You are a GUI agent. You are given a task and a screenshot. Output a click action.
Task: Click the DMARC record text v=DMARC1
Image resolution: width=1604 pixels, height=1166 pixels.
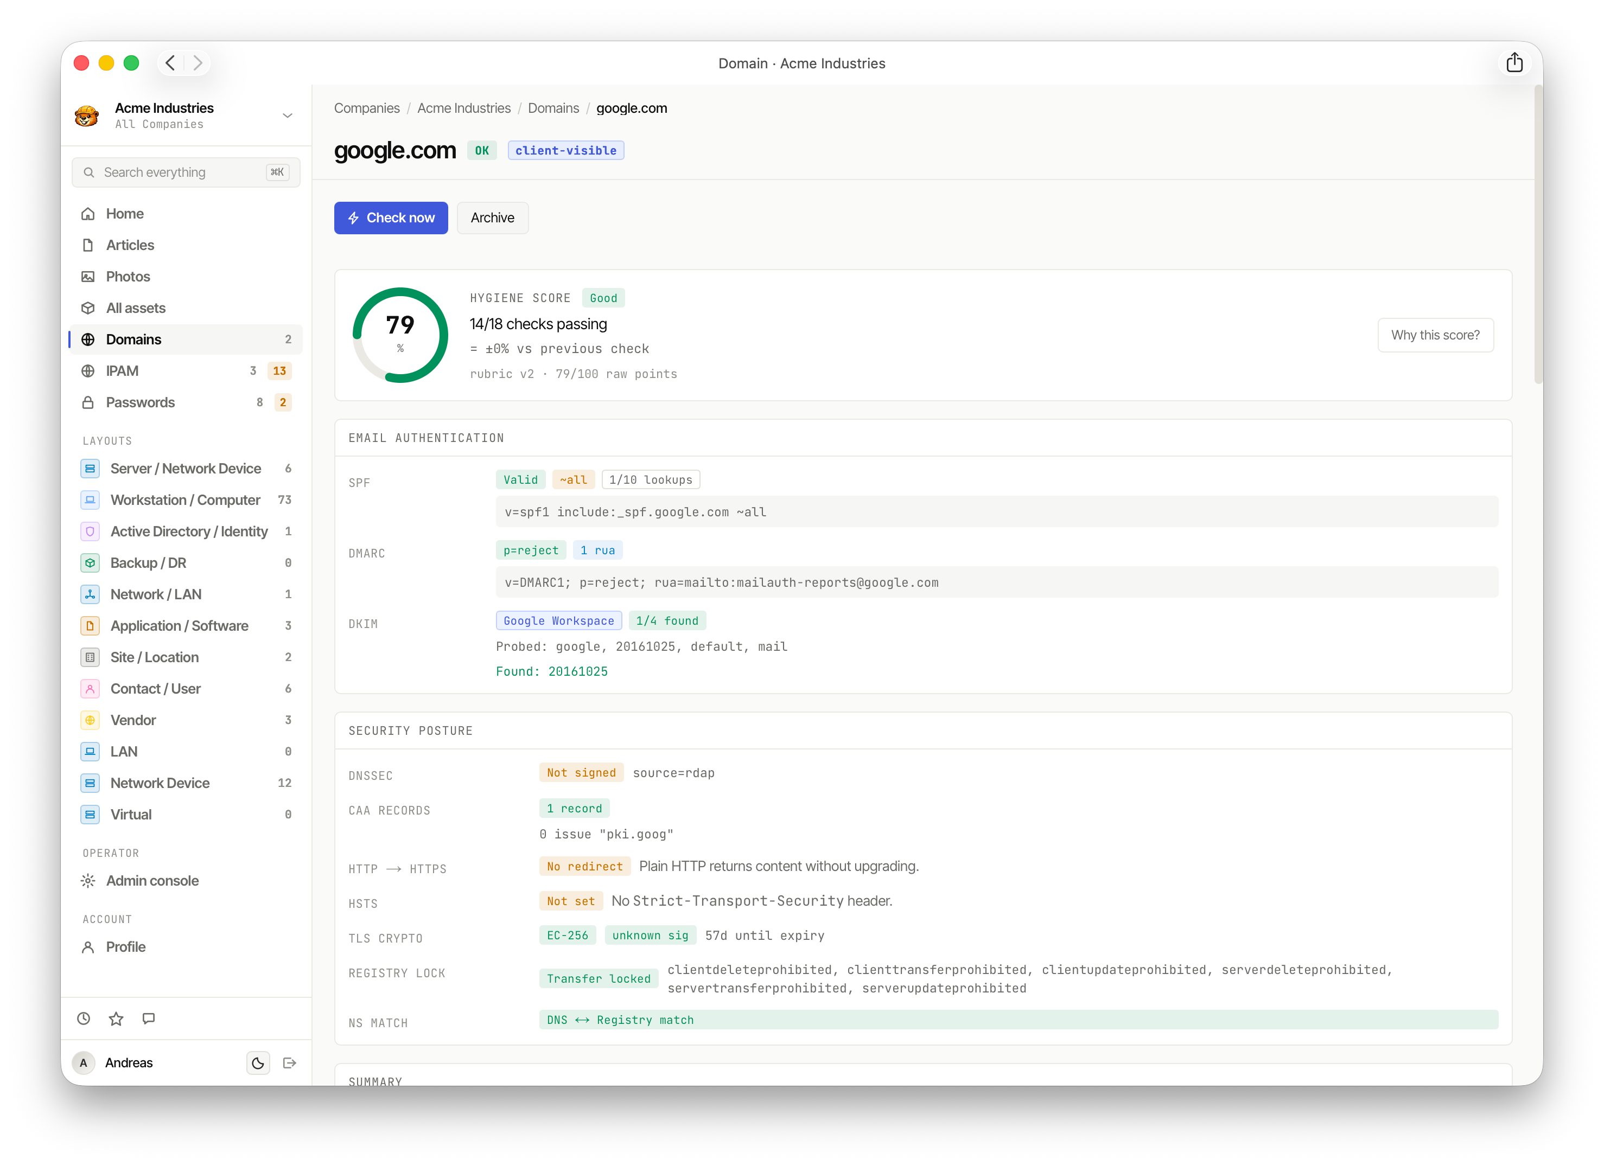click(996, 582)
